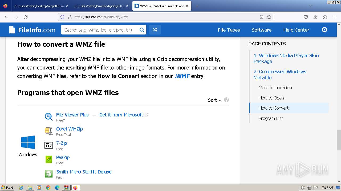Screen dimensions: 341x191
Task: Jump to How to Convert section
Action: [x=274, y=108]
